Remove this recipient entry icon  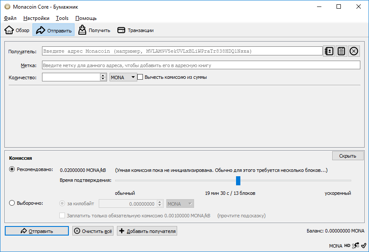(354, 51)
